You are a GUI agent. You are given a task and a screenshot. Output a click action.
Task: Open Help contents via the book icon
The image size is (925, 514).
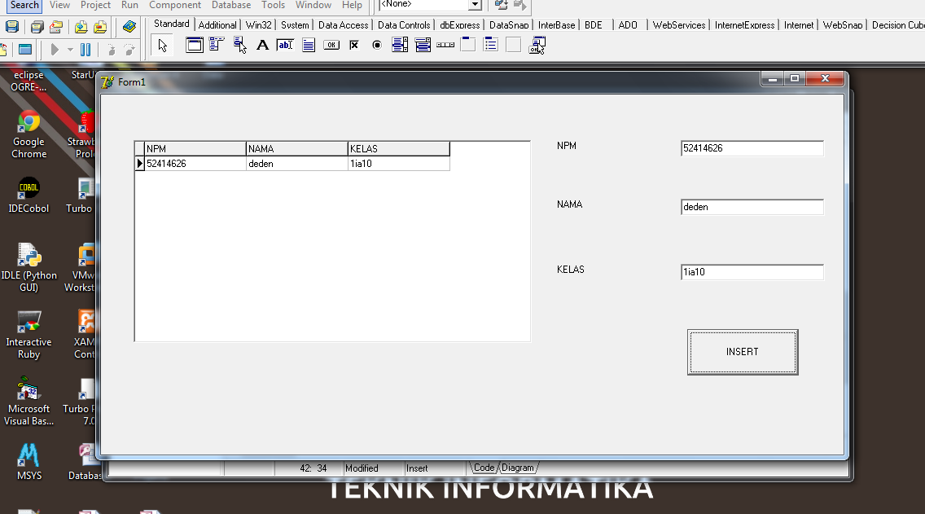pyautogui.click(x=129, y=26)
